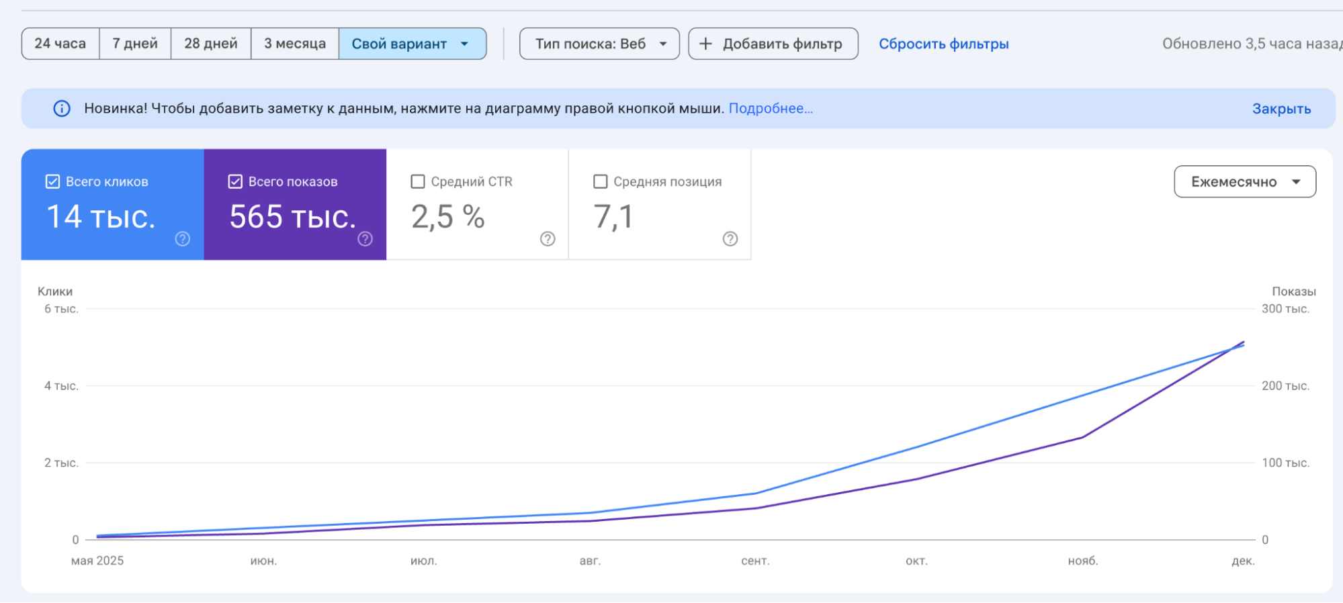Switch to 28 дней range

click(211, 44)
